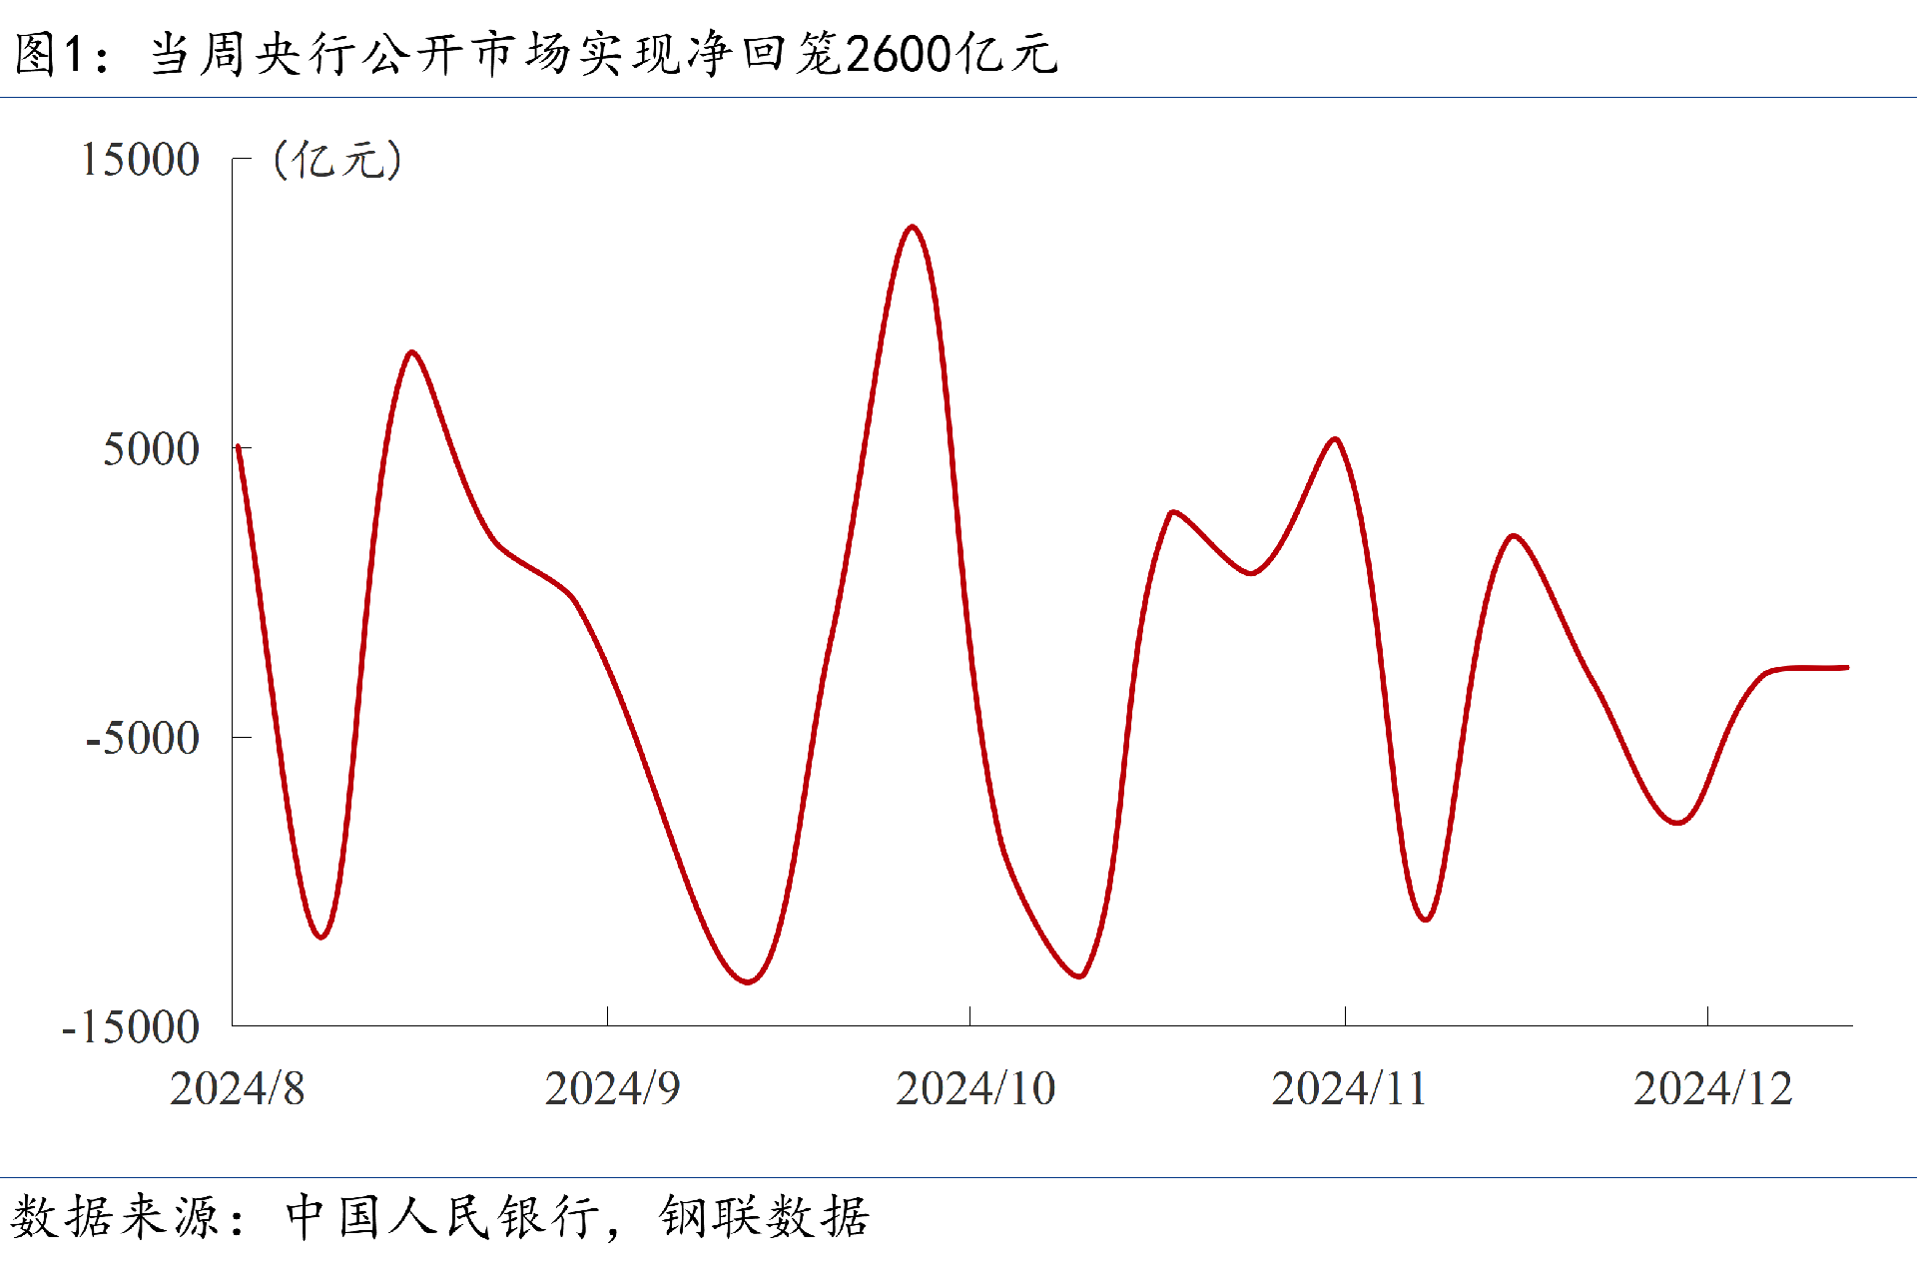Click the 2024/8 x-axis label
The width and height of the screenshot is (1917, 1277).
point(237,1088)
